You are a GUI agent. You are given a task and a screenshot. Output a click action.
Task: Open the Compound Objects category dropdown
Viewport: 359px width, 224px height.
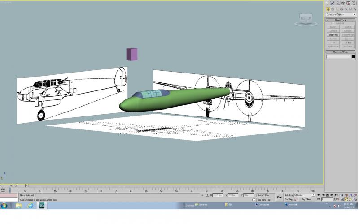tap(341, 14)
